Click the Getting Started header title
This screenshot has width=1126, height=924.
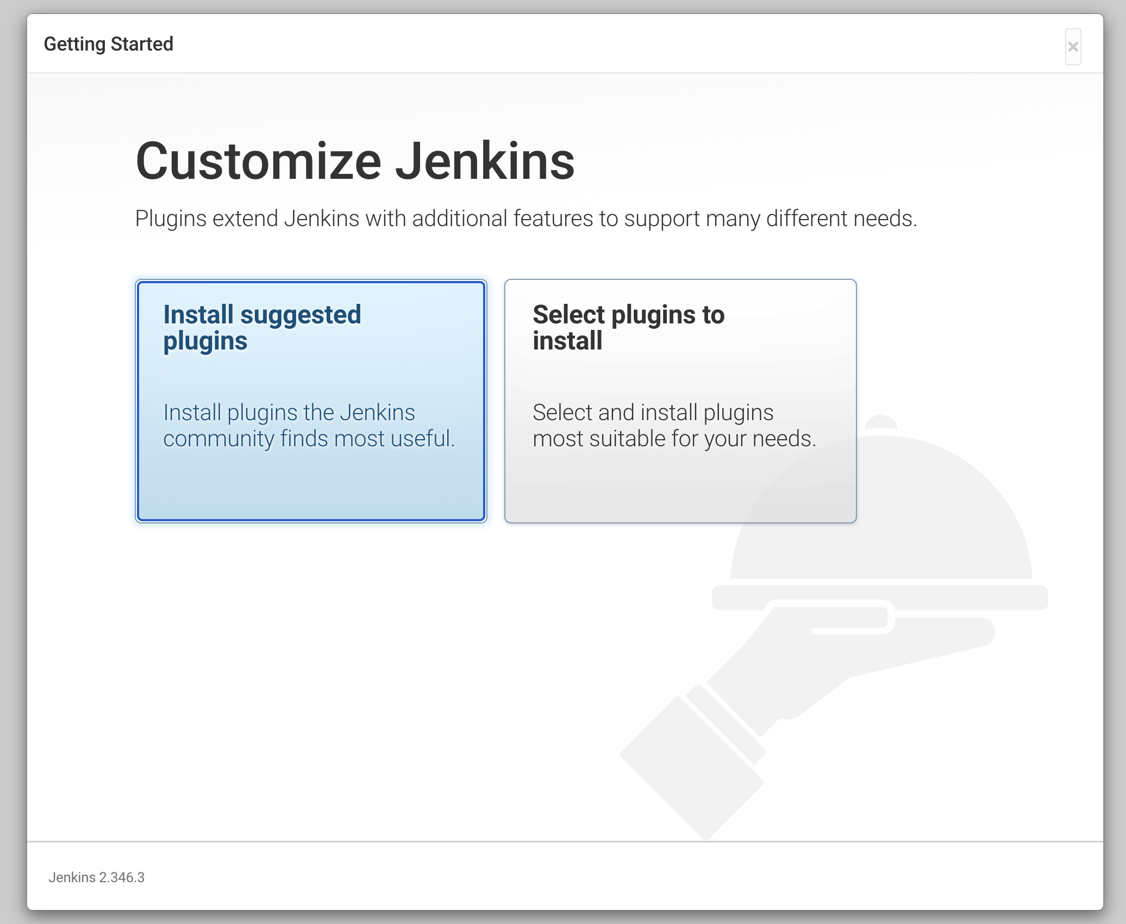point(108,44)
